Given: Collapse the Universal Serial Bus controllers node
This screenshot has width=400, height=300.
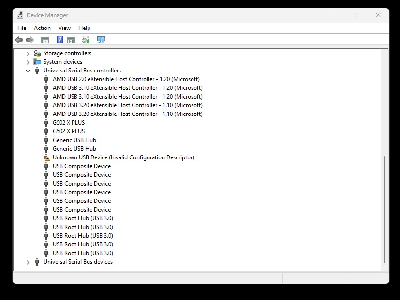Looking at the screenshot, I should 28,71.
